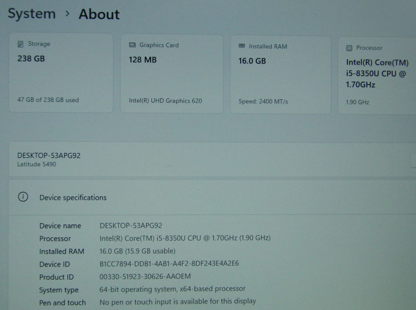Collapse the Device specifications section

[x=73, y=198]
